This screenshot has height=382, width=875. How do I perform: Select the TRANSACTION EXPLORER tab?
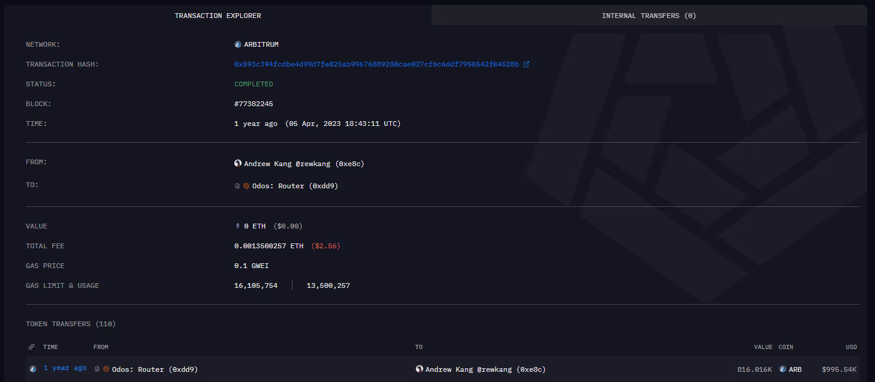click(218, 15)
